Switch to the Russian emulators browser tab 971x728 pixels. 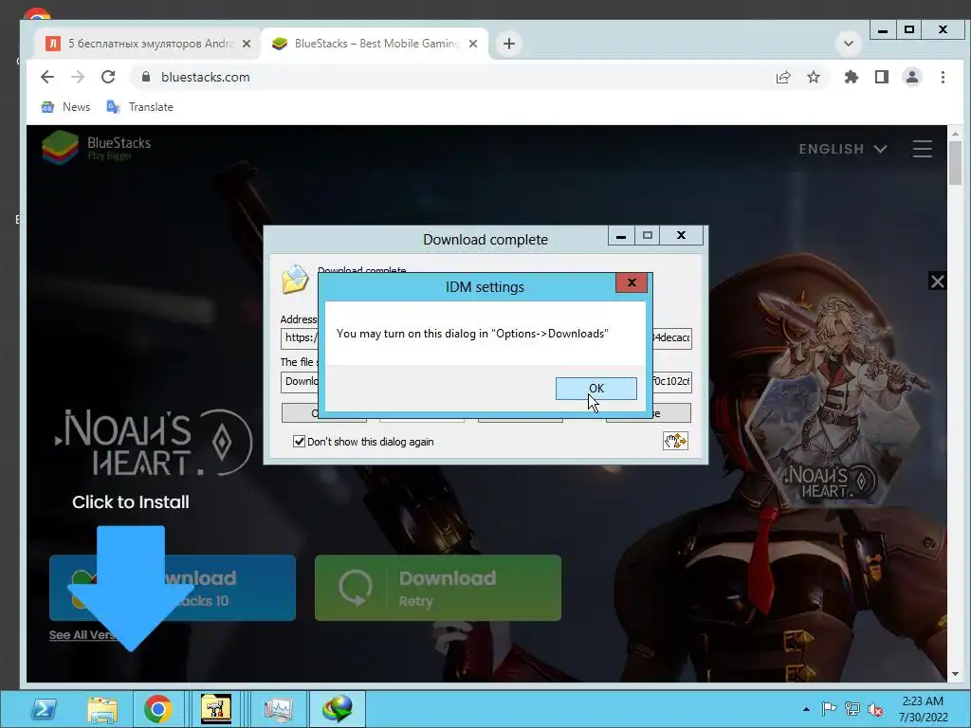149,44
